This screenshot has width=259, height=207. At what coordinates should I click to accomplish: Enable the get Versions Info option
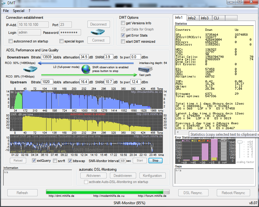123,23
